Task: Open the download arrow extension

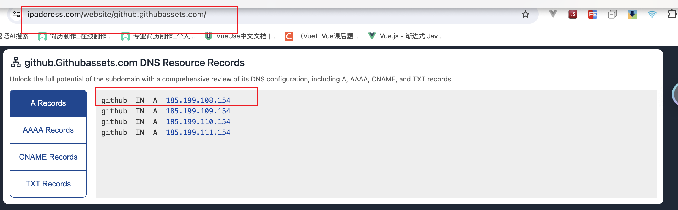Action: click(x=632, y=14)
